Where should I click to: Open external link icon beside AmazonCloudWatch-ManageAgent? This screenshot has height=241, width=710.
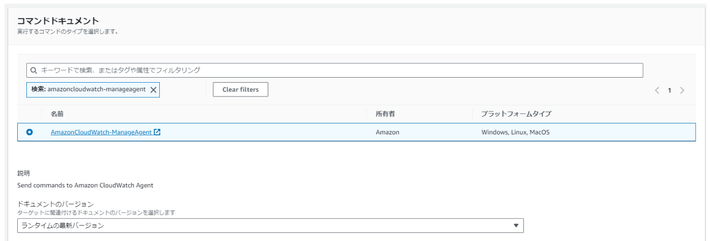tap(157, 132)
